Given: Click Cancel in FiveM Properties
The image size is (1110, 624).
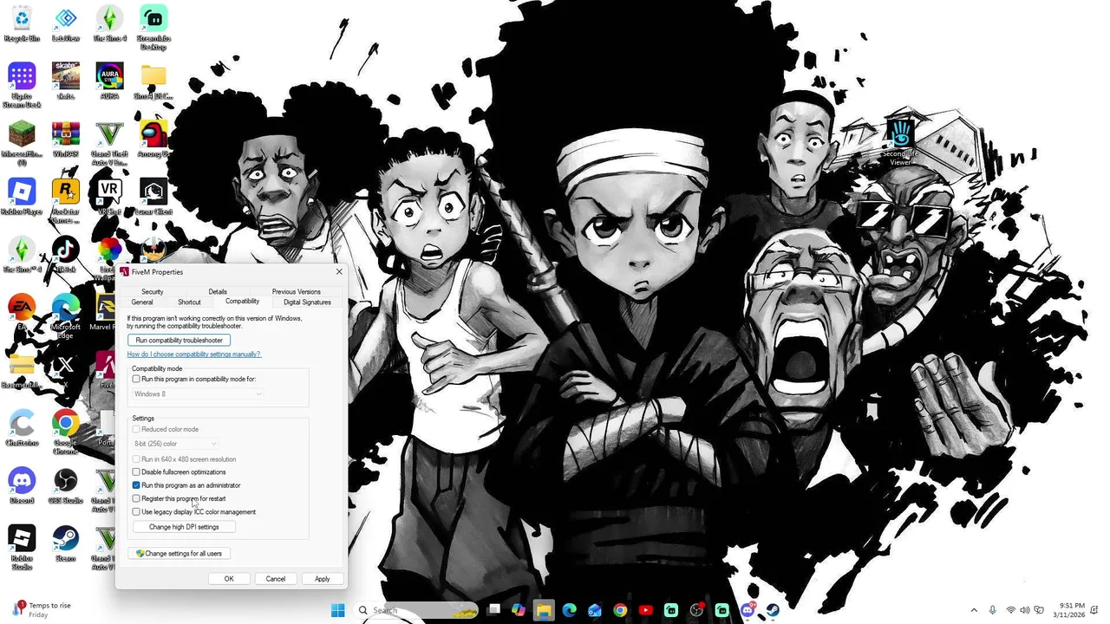Looking at the screenshot, I should click(276, 579).
